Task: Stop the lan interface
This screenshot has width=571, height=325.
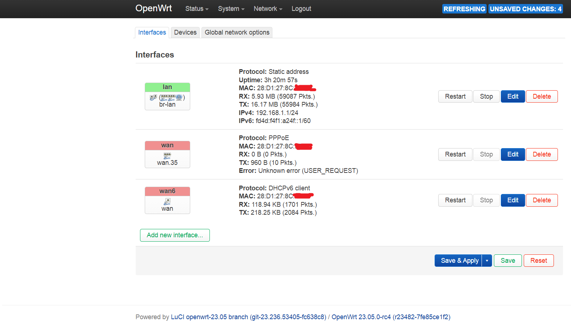Action: (x=486, y=96)
